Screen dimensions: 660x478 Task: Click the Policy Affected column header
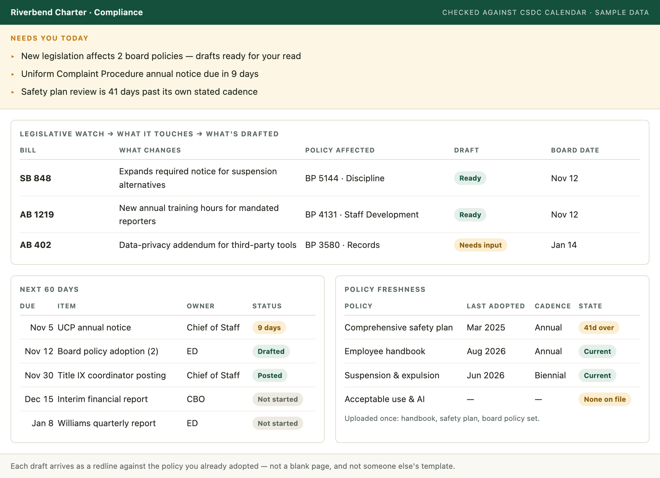[340, 150]
